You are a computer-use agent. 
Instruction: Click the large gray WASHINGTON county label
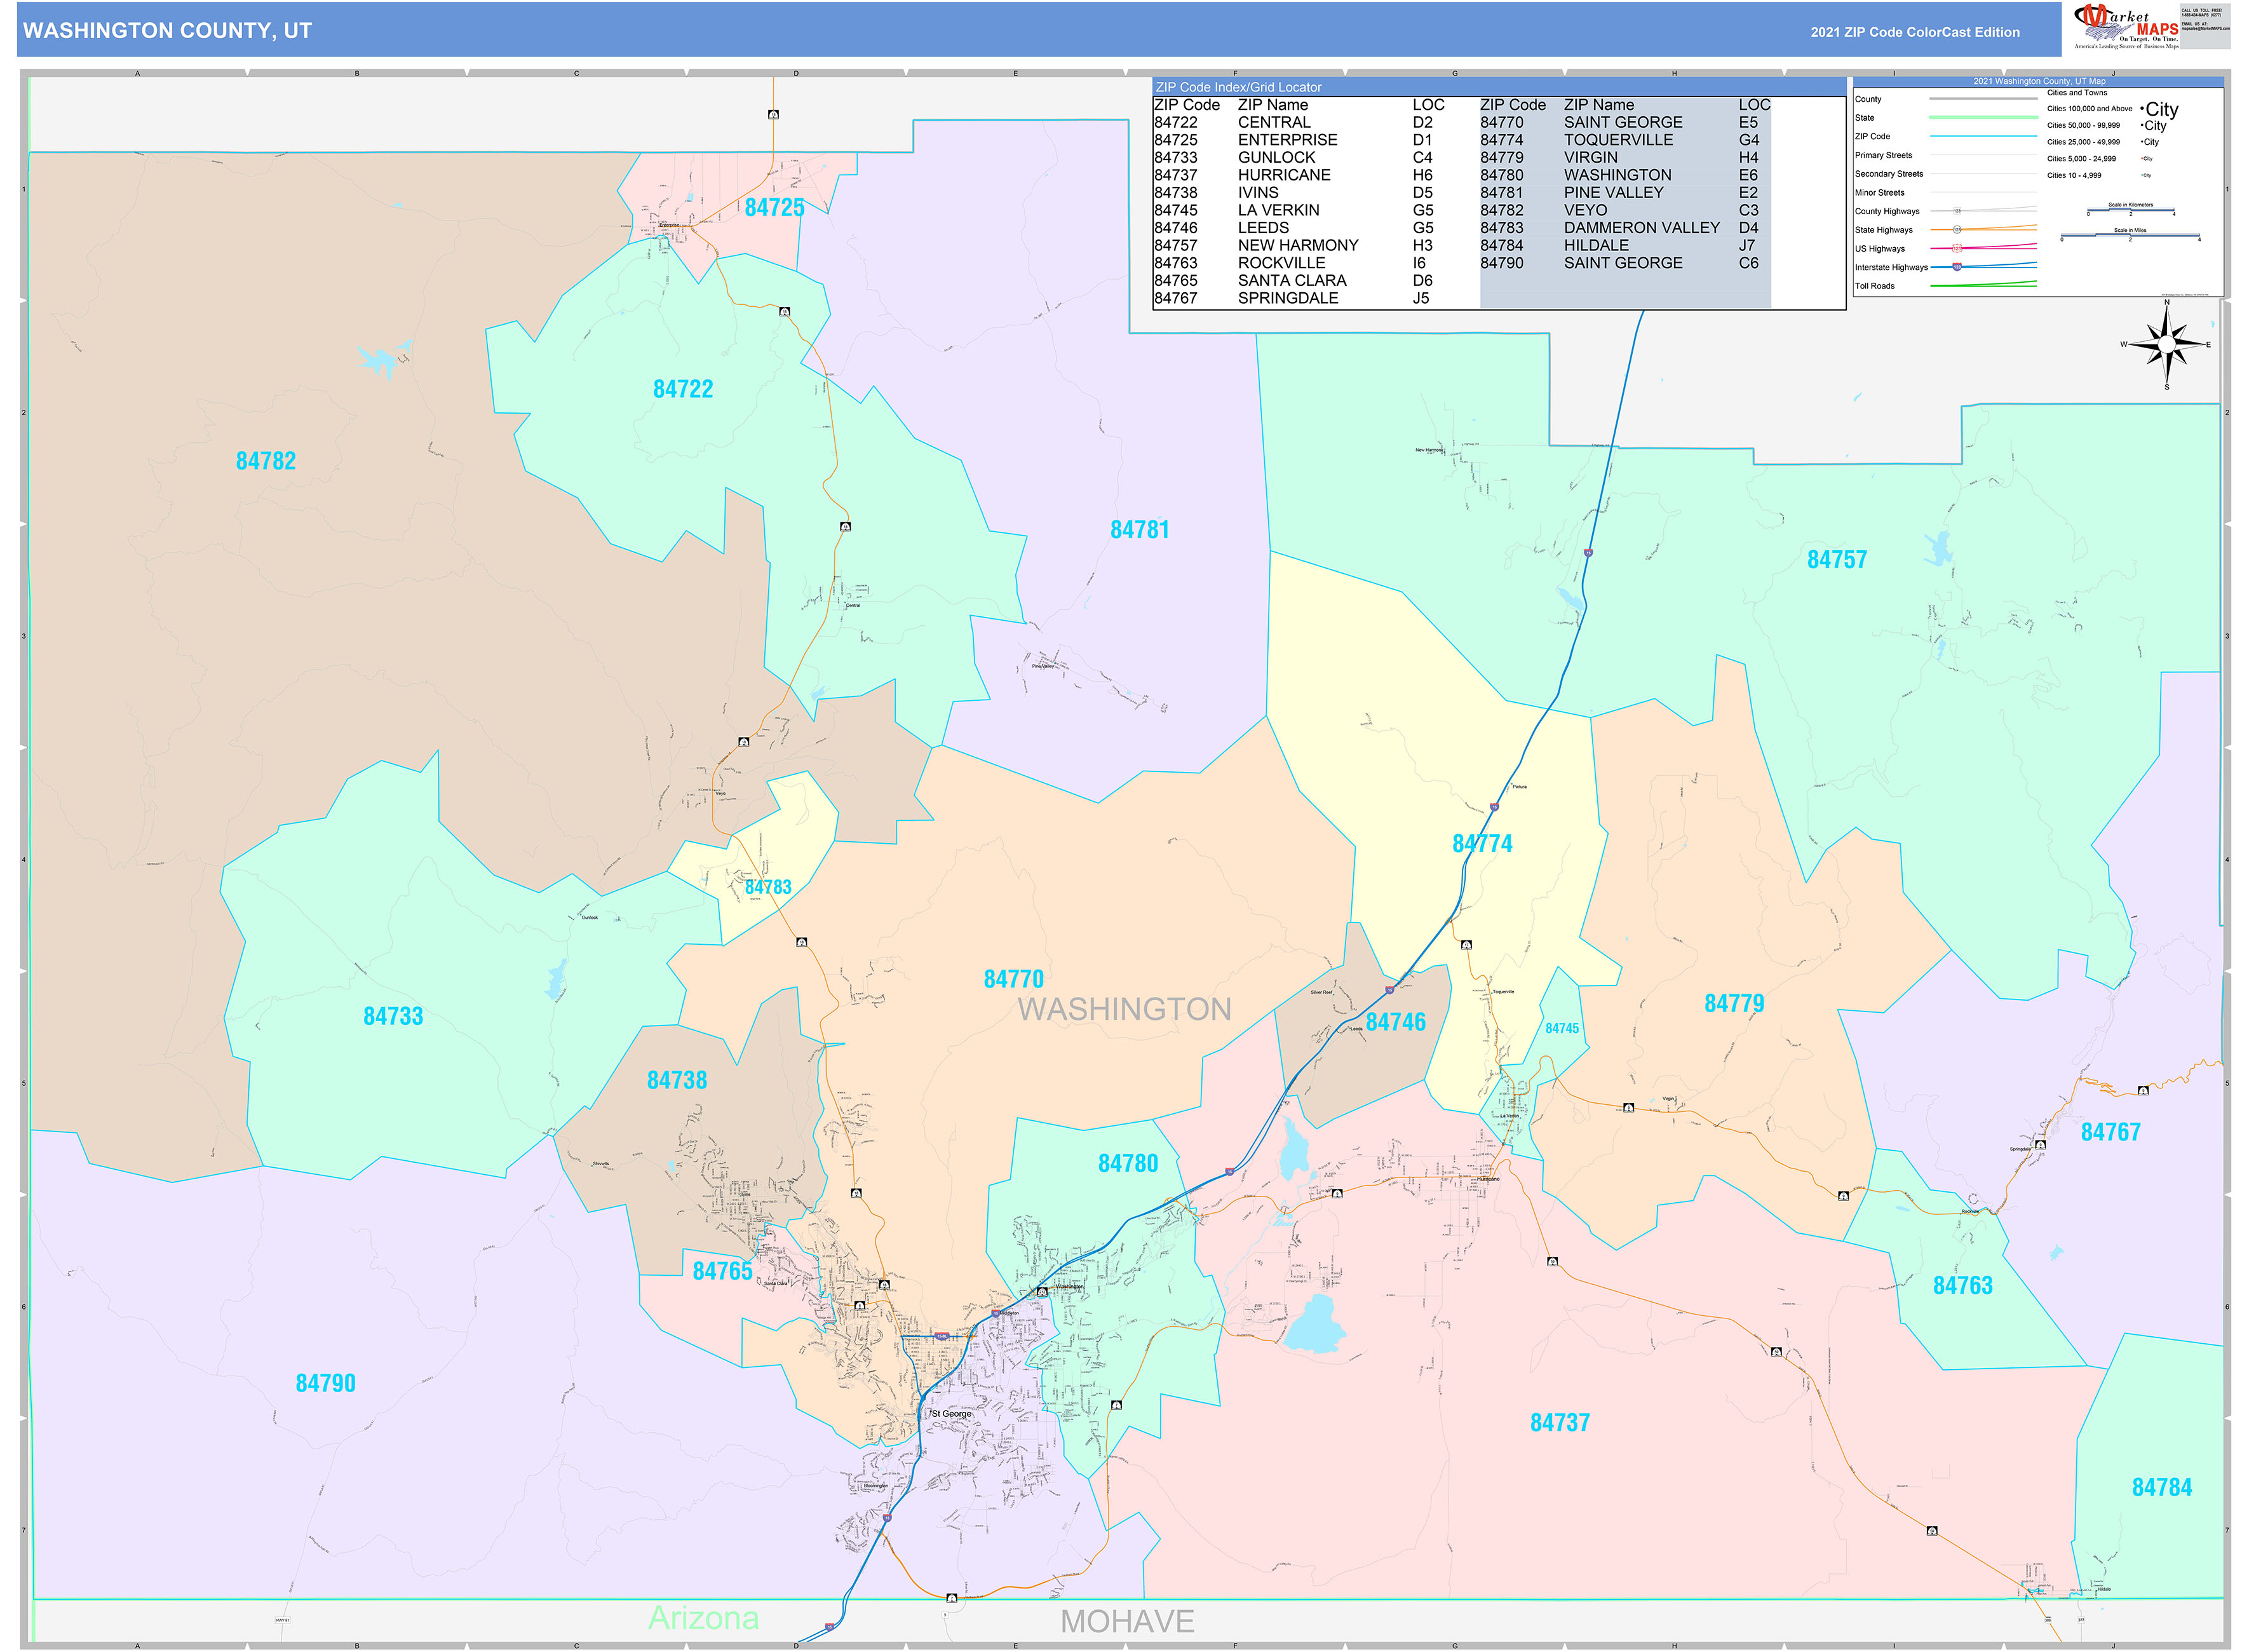pyautogui.click(x=1125, y=1010)
